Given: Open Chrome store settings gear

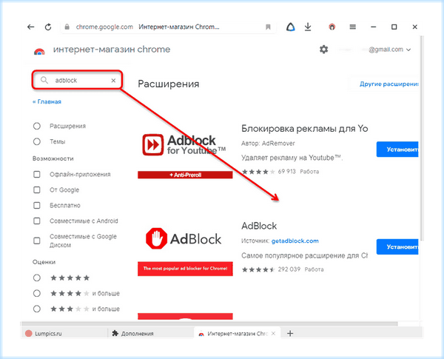Looking at the screenshot, I should coord(323,50).
